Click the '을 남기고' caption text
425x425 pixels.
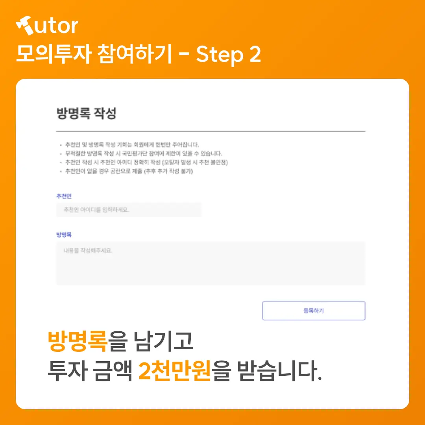[x=150, y=341]
